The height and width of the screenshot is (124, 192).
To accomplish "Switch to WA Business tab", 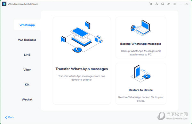I will (27, 40).
